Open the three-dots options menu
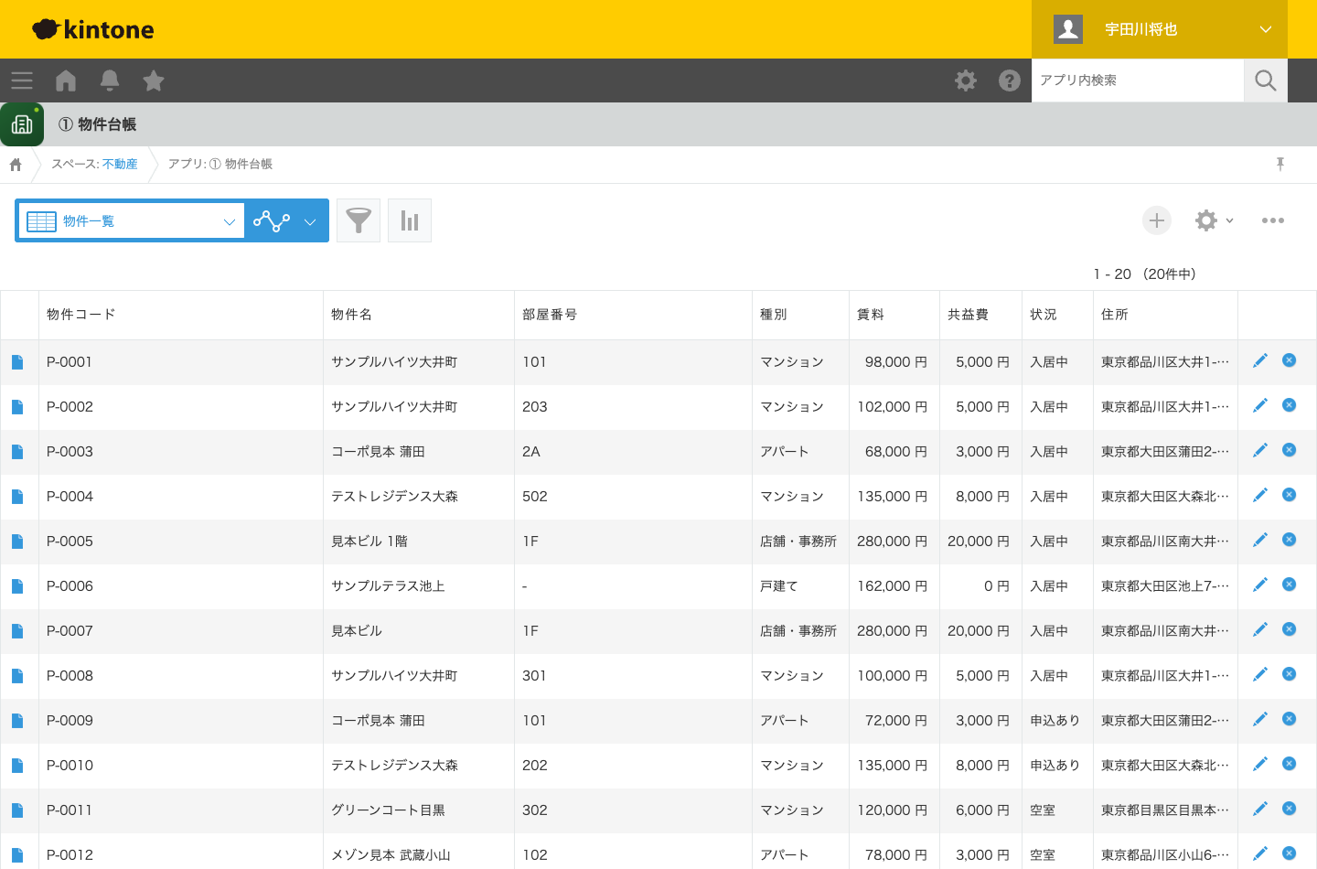The image size is (1317, 869). pyautogui.click(x=1273, y=220)
